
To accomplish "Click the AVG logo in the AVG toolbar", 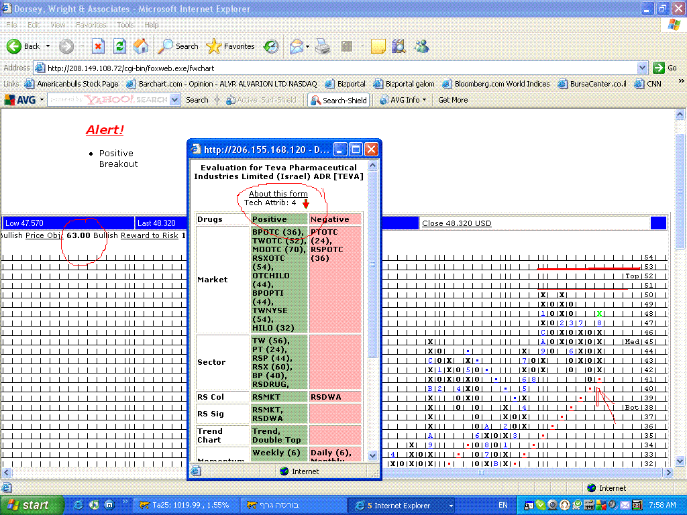I will (x=20, y=100).
